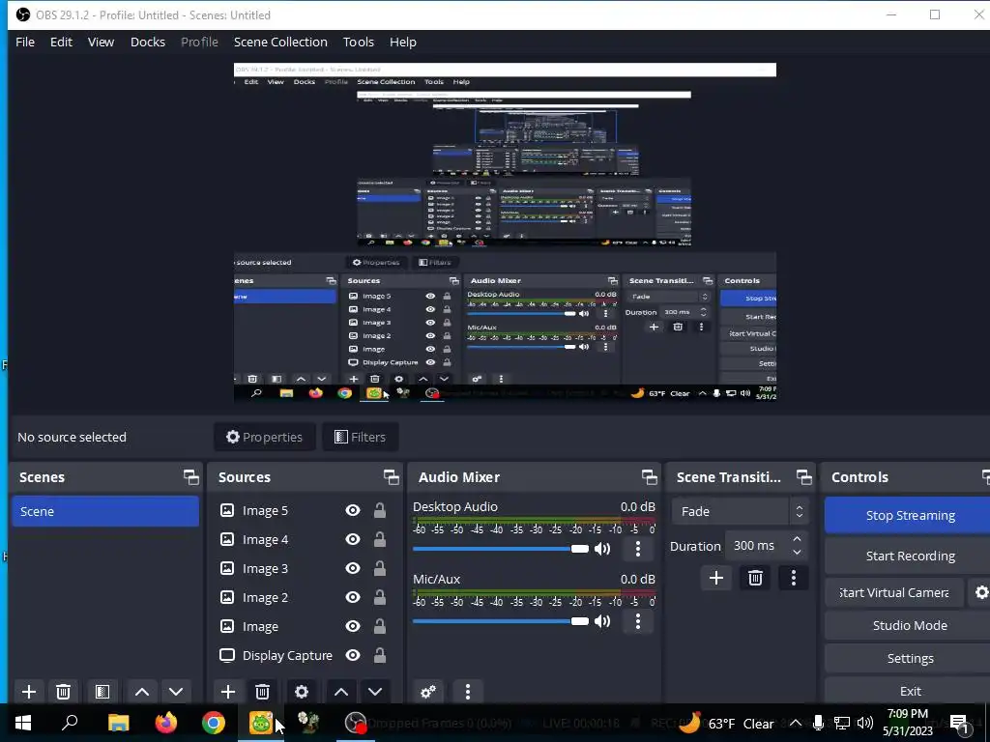Image resolution: width=990 pixels, height=742 pixels.
Task: Open File Explorer from taskbar
Action: click(x=118, y=723)
